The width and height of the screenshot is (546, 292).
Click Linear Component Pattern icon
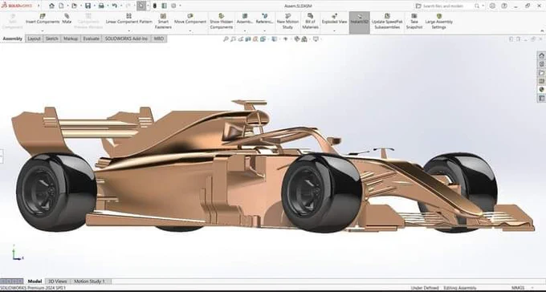(128, 16)
